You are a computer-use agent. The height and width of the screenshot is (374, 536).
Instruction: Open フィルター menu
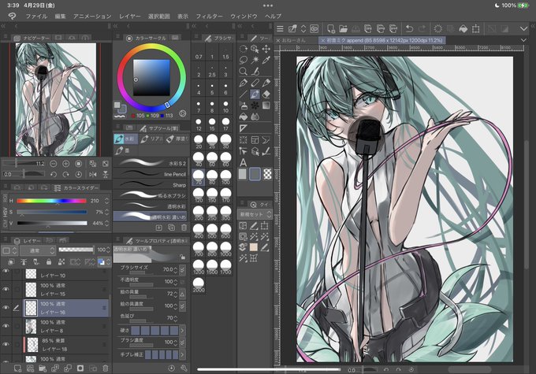(209, 16)
